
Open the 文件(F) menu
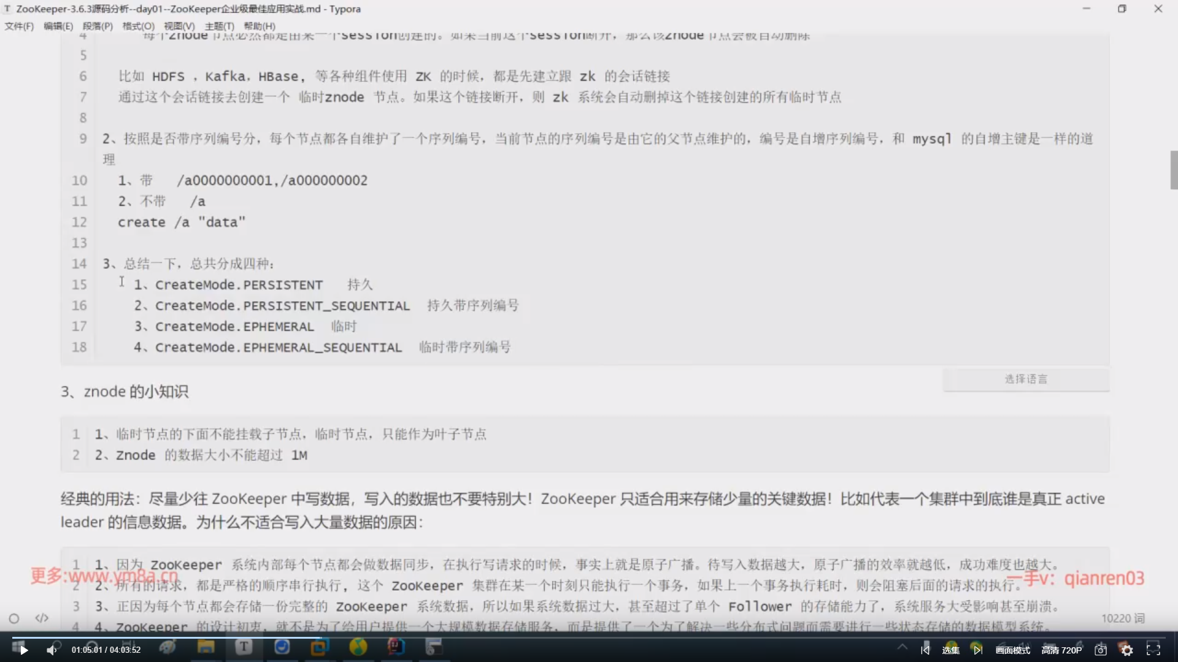(19, 26)
